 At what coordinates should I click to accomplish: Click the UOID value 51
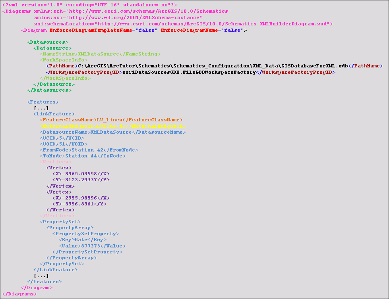tap(62, 144)
